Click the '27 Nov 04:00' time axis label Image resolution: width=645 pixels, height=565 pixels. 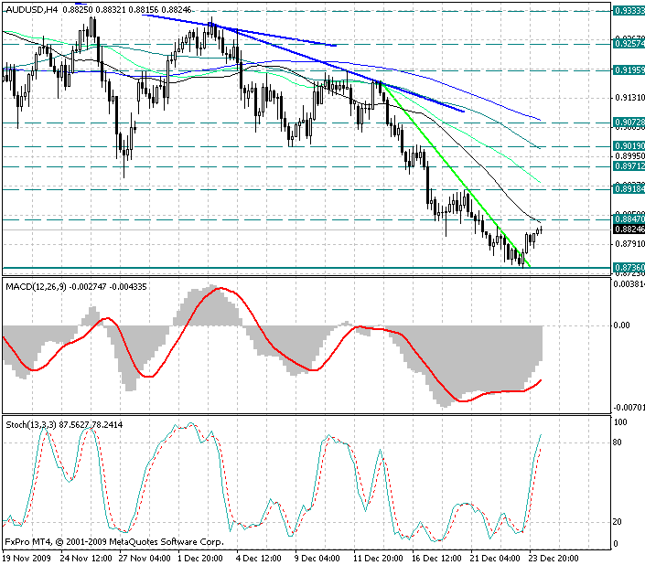click(145, 559)
